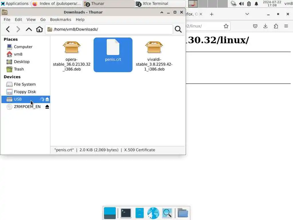Open new Firefox tab with plus
The width and height of the screenshot is (293, 220).
211,14
